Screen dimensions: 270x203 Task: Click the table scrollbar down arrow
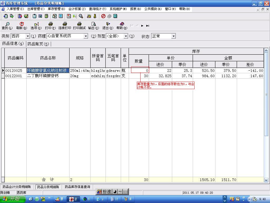pos(266,180)
